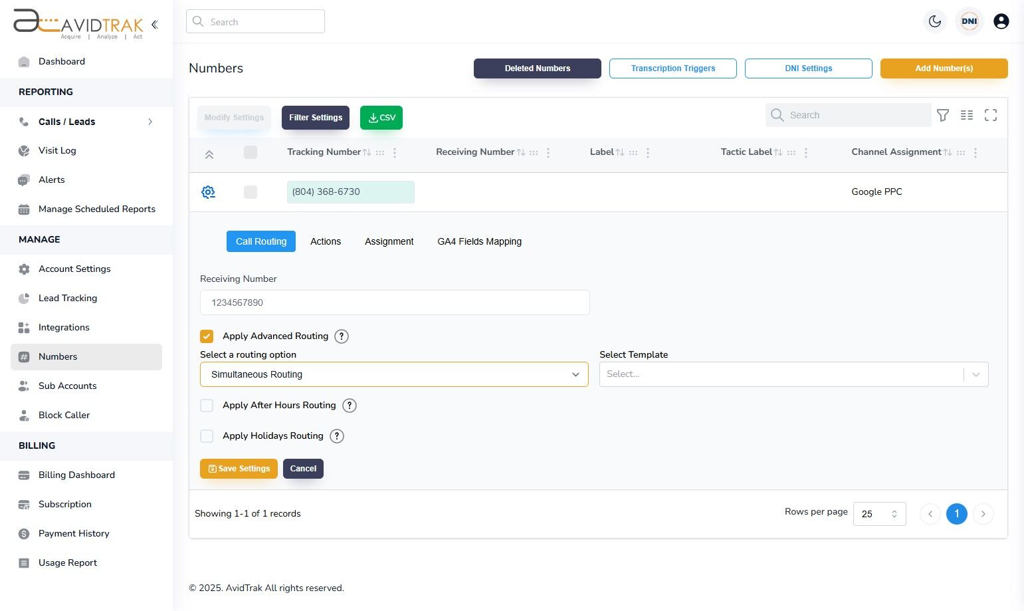Click the Receiving Number input field
1024x611 pixels.
395,303
